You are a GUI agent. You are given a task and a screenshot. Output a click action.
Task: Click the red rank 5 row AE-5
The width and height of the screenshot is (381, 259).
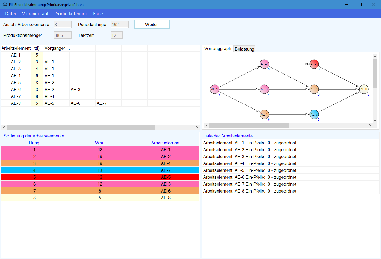click(x=100, y=177)
